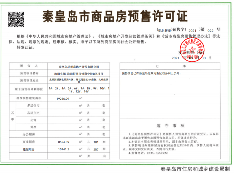Select the 257 unit count
This screenshot has width=234, height=174.
point(96,149)
